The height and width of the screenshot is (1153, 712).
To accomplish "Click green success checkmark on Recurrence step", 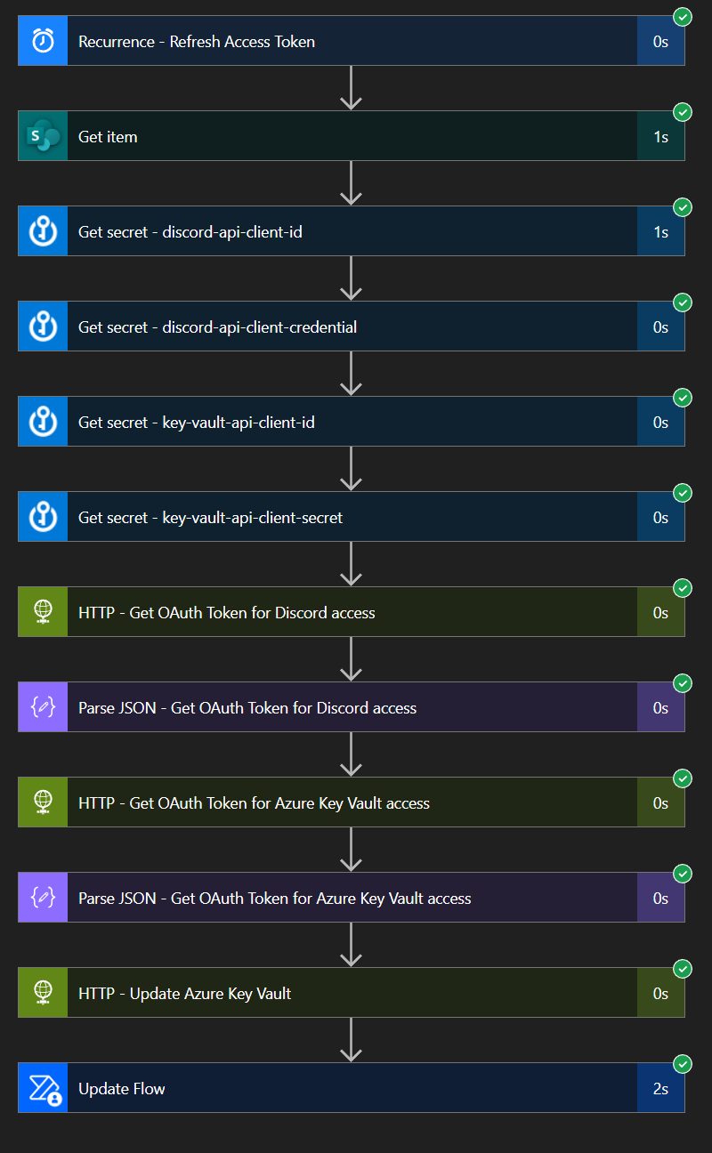I will pos(683,17).
